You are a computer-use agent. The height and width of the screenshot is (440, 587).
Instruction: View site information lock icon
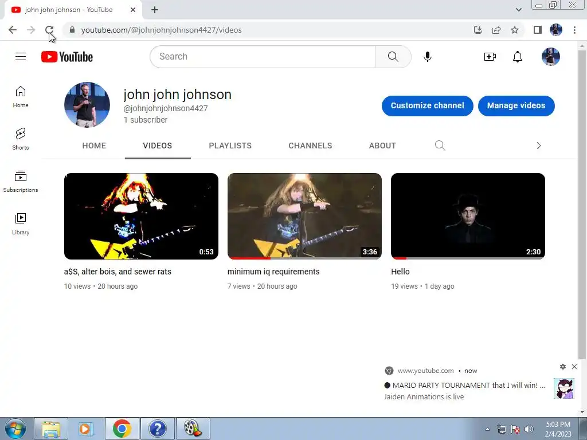pos(72,30)
